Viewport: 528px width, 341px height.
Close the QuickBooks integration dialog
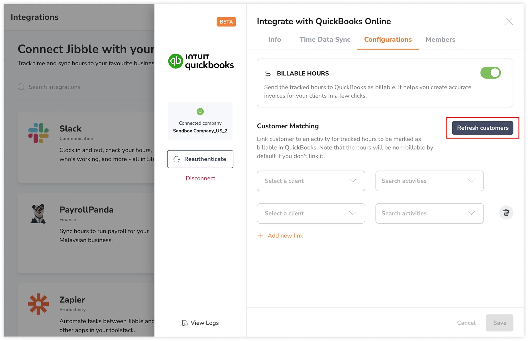coord(509,21)
